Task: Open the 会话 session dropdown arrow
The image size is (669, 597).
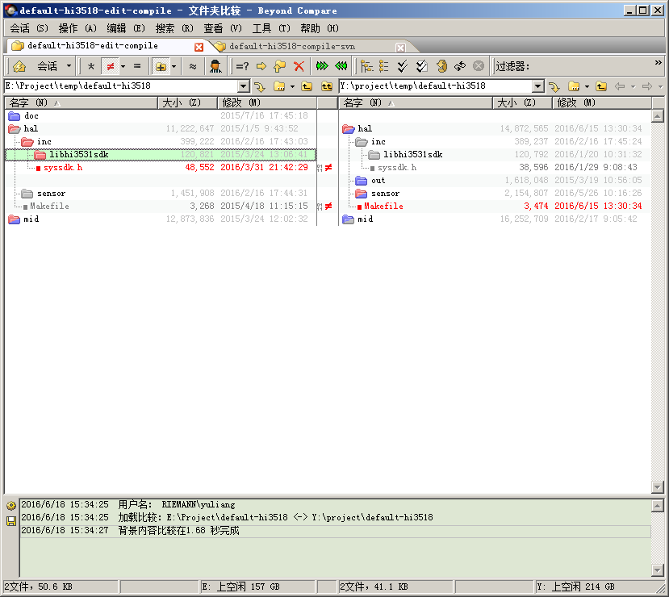Action: pos(69,66)
